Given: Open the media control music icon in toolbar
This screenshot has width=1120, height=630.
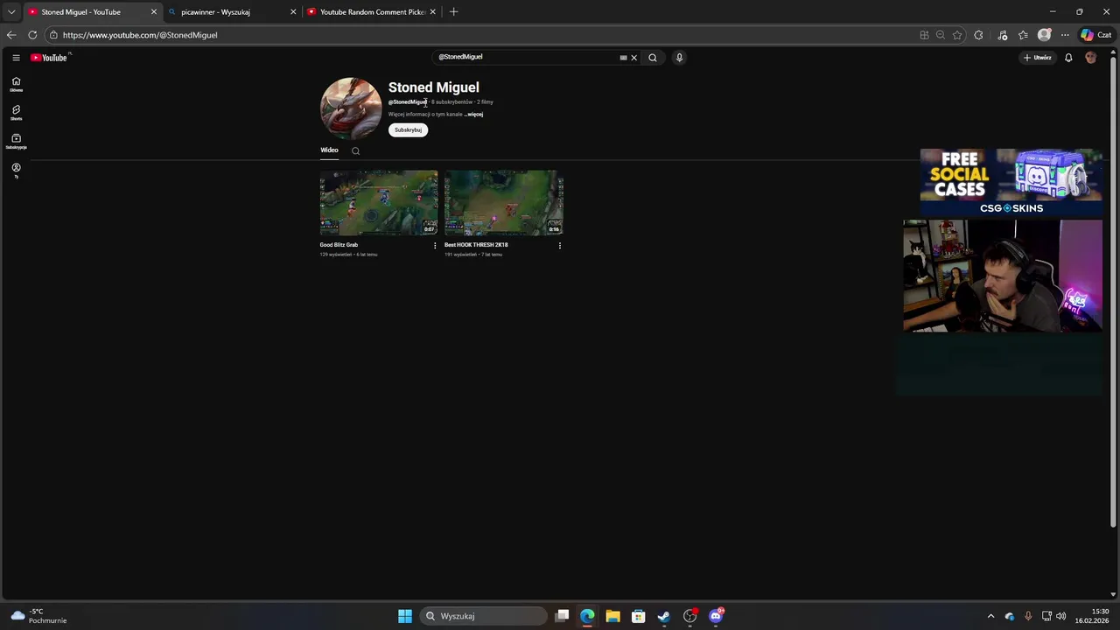Looking at the screenshot, I should [x=1003, y=35].
